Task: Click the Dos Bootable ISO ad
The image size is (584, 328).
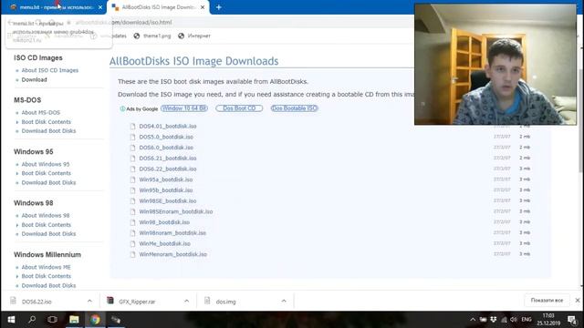Action: coord(294,108)
